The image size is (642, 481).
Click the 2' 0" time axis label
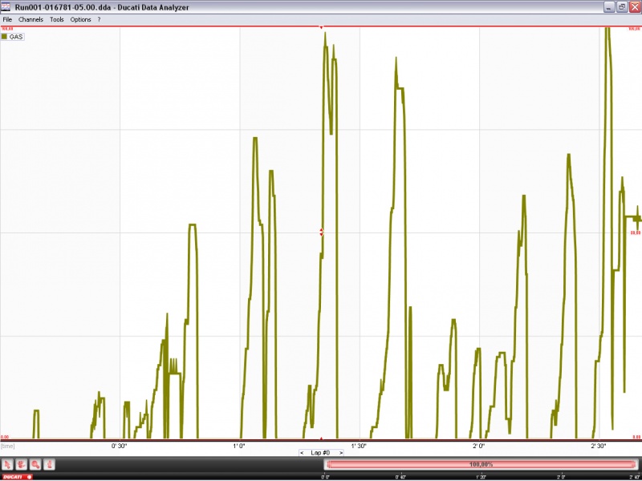[478, 446]
